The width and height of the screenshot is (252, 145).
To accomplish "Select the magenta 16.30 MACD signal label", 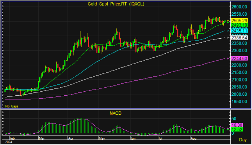I will (x=237, y=125).
